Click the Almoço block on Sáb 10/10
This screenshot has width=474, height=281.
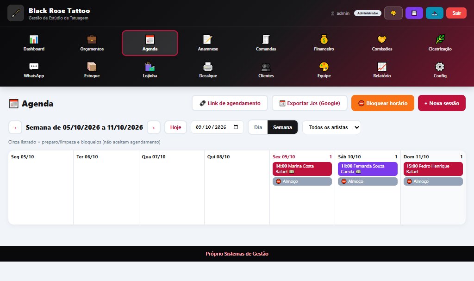pos(368,181)
